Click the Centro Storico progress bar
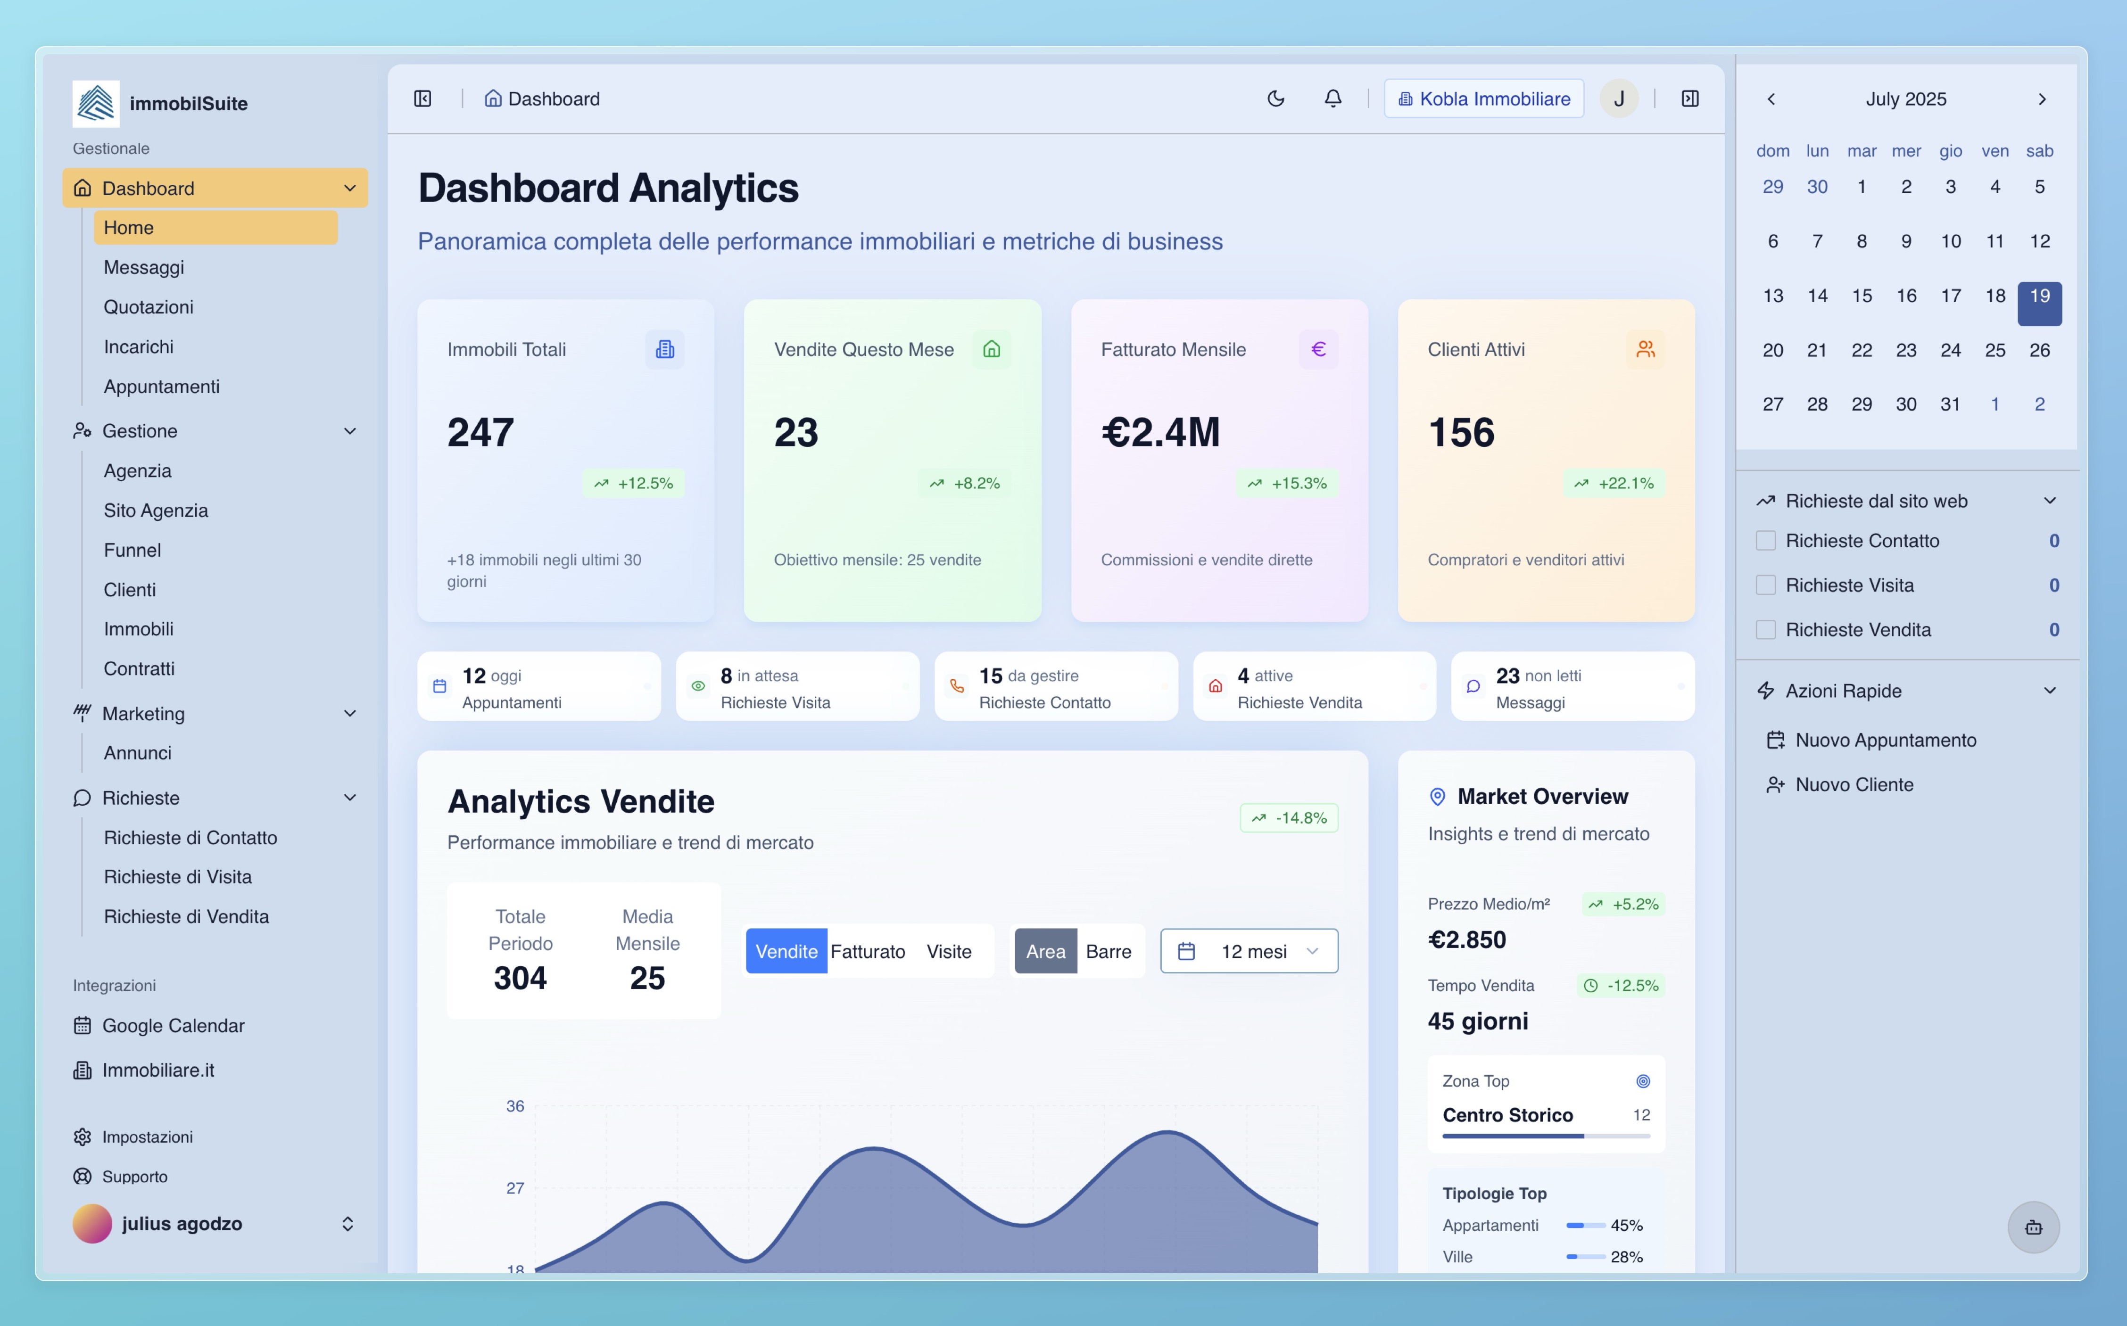The image size is (2127, 1326). click(x=1547, y=1136)
